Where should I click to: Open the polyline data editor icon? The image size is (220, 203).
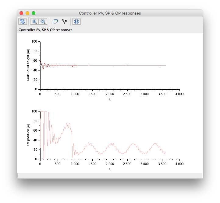64,22
